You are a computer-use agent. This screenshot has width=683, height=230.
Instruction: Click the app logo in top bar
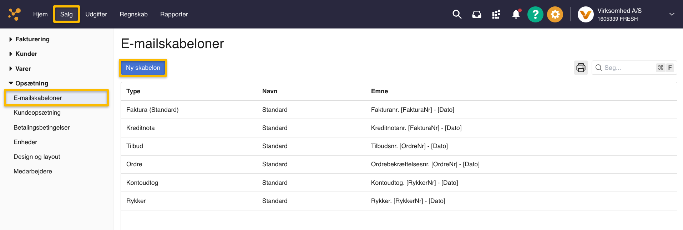point(14,14)
